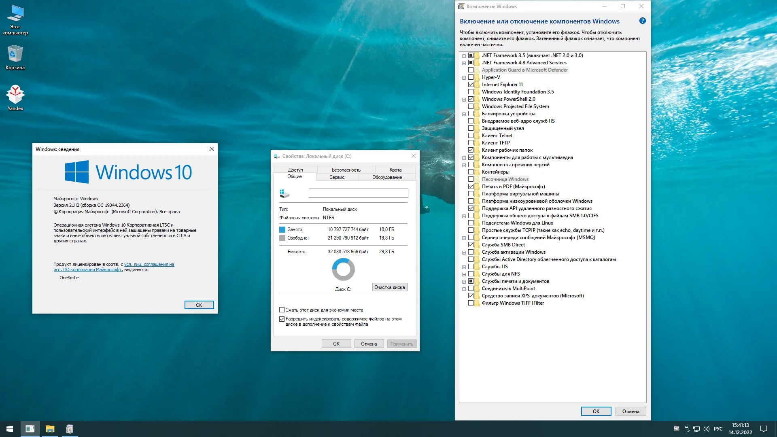The image size is (777, 437).
Task: Click the Disk Cleanup button
Action: (x=389, y=287)
